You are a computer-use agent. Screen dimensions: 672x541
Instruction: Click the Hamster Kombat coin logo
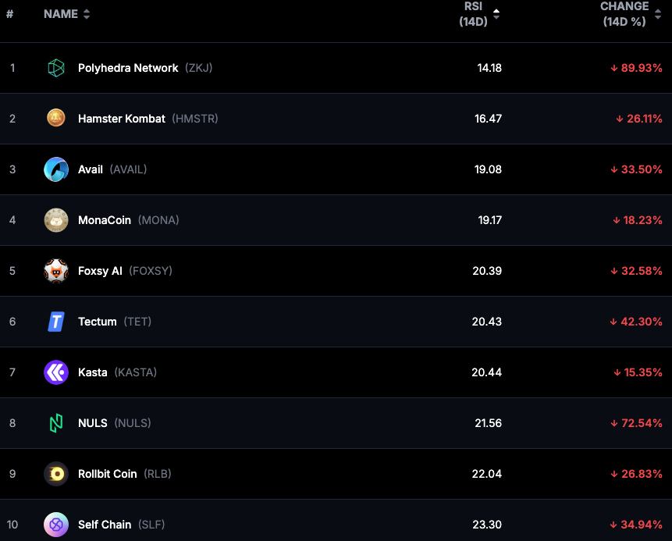(56, 118)
